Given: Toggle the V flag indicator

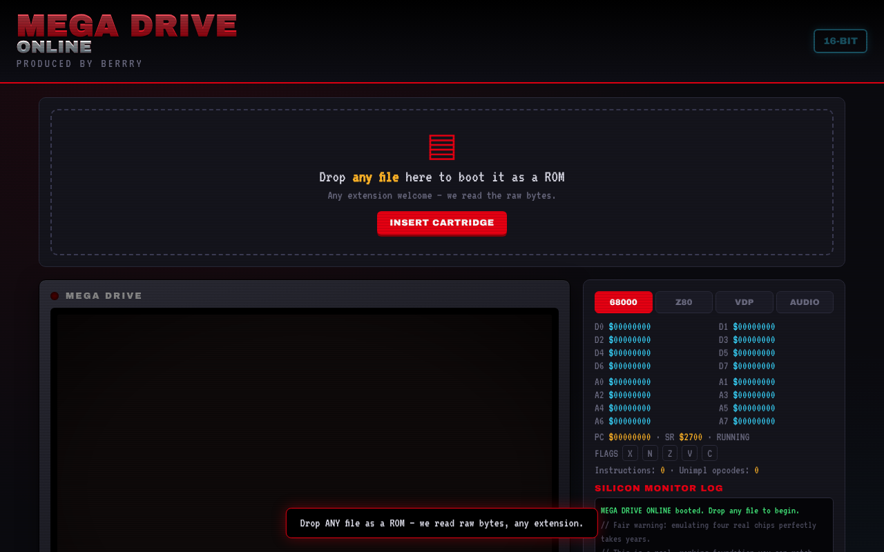Looking at the screenshot, I should (689, 453).
